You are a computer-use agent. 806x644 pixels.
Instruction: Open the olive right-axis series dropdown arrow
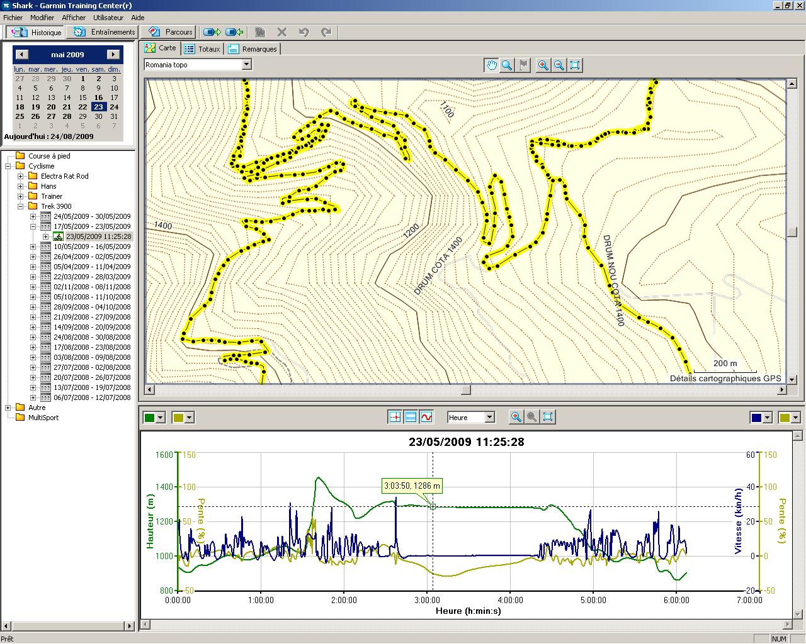795,417
